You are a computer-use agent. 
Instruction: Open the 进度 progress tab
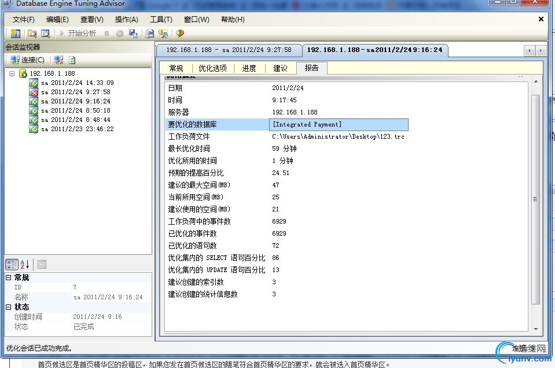[249, 68]
